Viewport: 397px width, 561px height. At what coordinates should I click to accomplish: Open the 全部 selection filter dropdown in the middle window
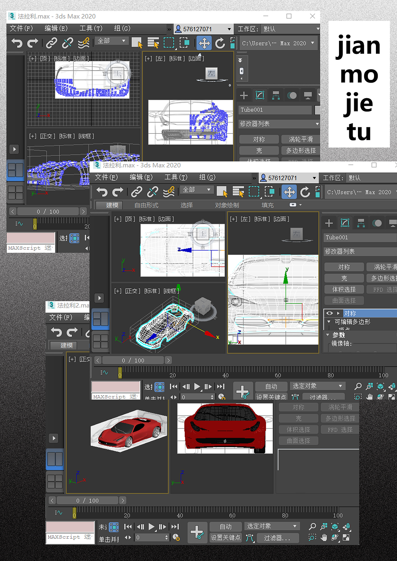(197, 190)
